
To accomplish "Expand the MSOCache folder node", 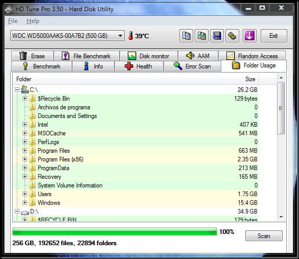I will 25,133.
